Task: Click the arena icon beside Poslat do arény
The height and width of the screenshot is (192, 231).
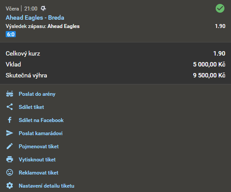Action: pos(10,94)
